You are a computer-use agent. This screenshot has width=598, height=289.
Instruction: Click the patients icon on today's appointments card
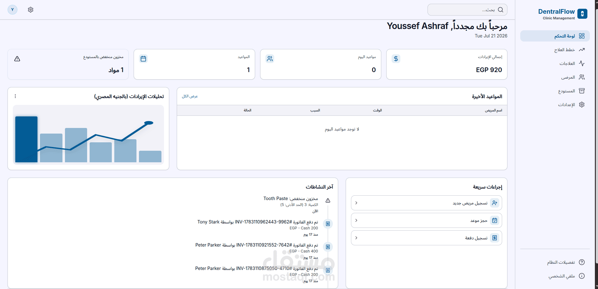(x=270, y=59)
